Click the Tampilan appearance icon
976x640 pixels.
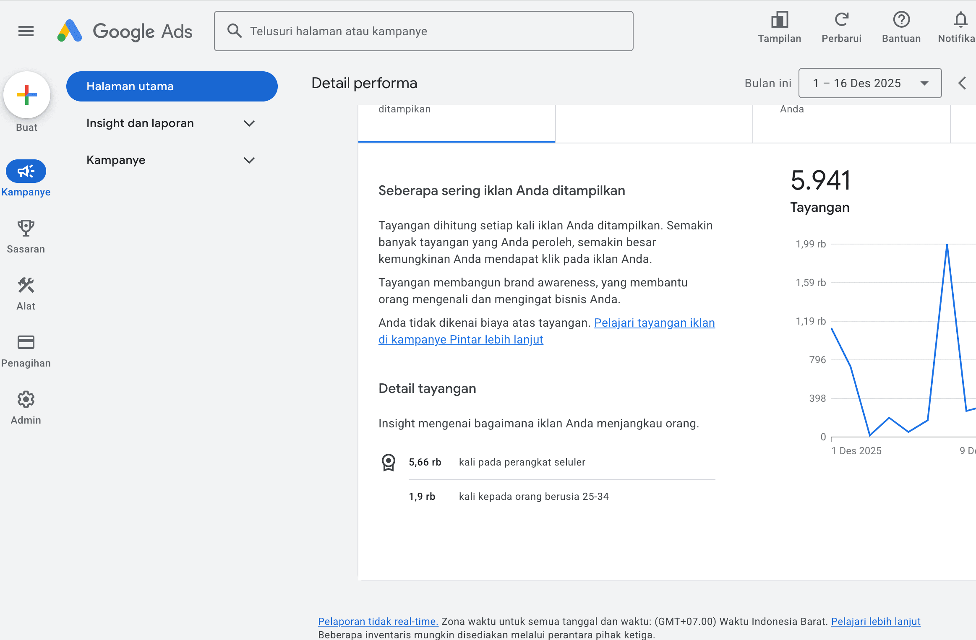(779, 20)
